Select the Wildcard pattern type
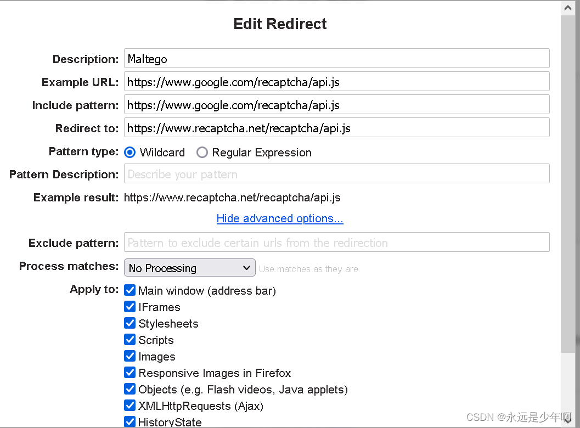580x428 pixels. click(130, 153)
